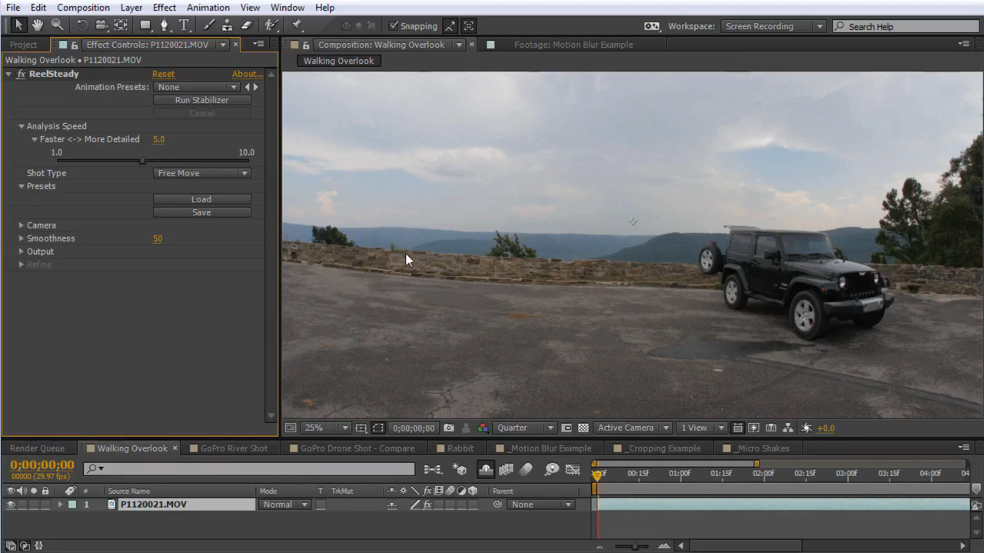Viewport: 984px width, 553px height.
Task: Toggle Frame Blending for all layers
Action: (506, 469)
